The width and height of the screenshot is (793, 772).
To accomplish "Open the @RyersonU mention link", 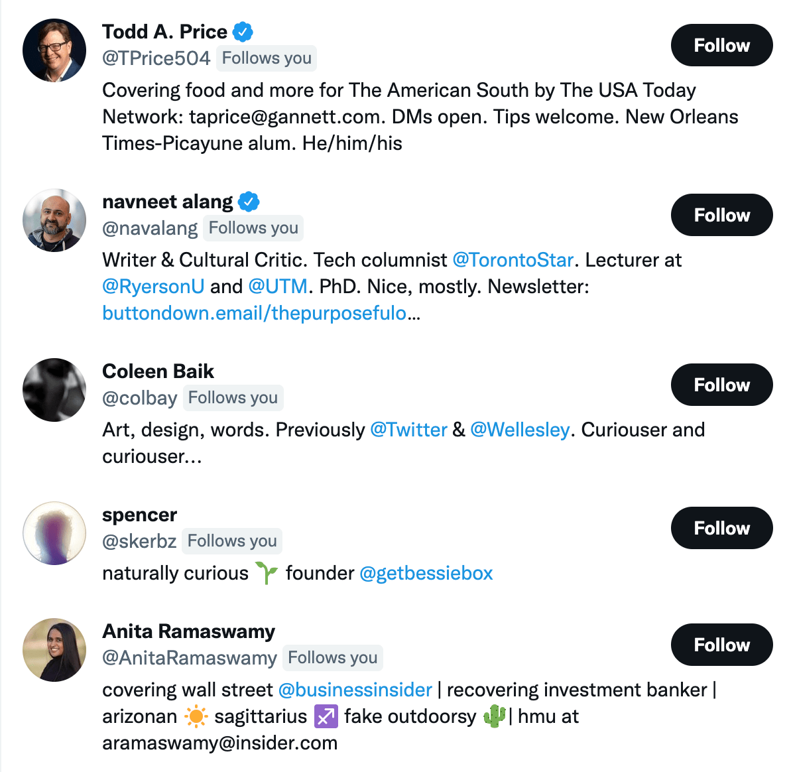I will (153, 287).
